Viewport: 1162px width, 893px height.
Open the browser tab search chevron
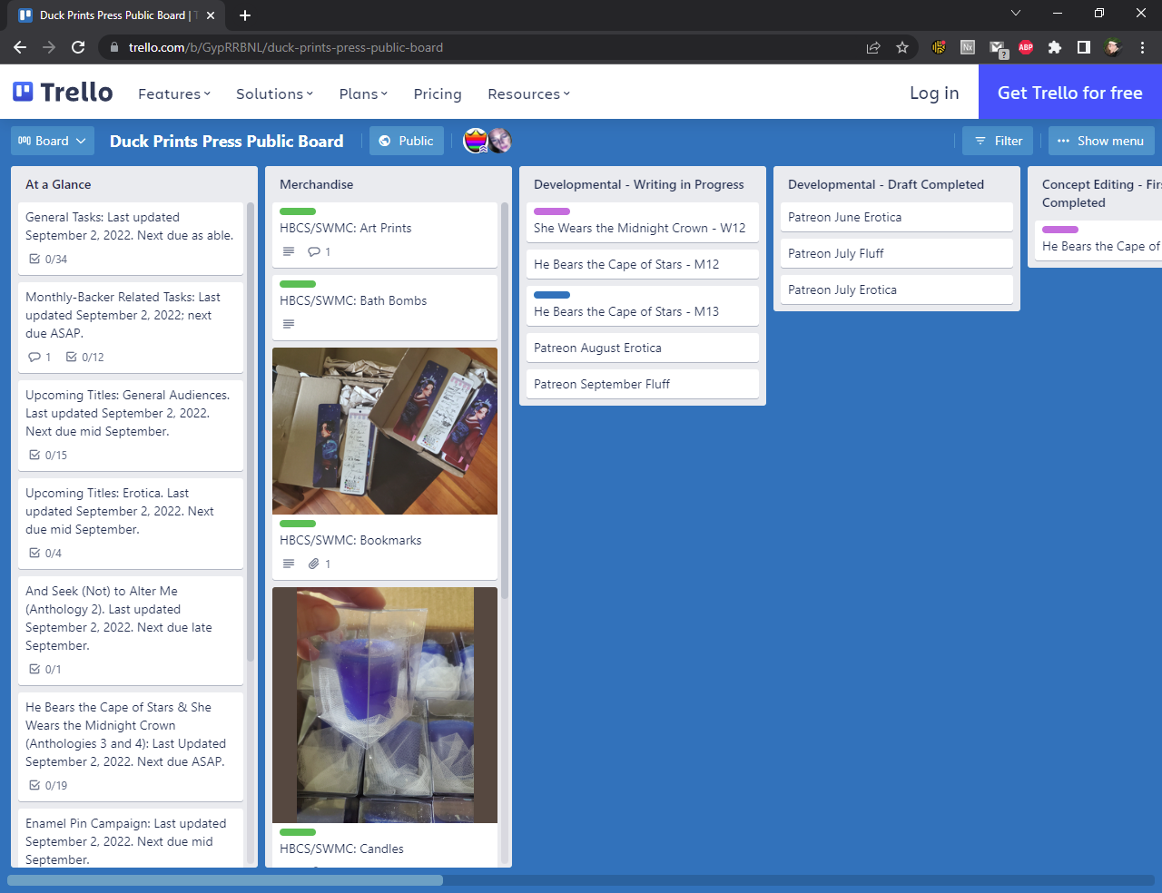(1016, 14)
